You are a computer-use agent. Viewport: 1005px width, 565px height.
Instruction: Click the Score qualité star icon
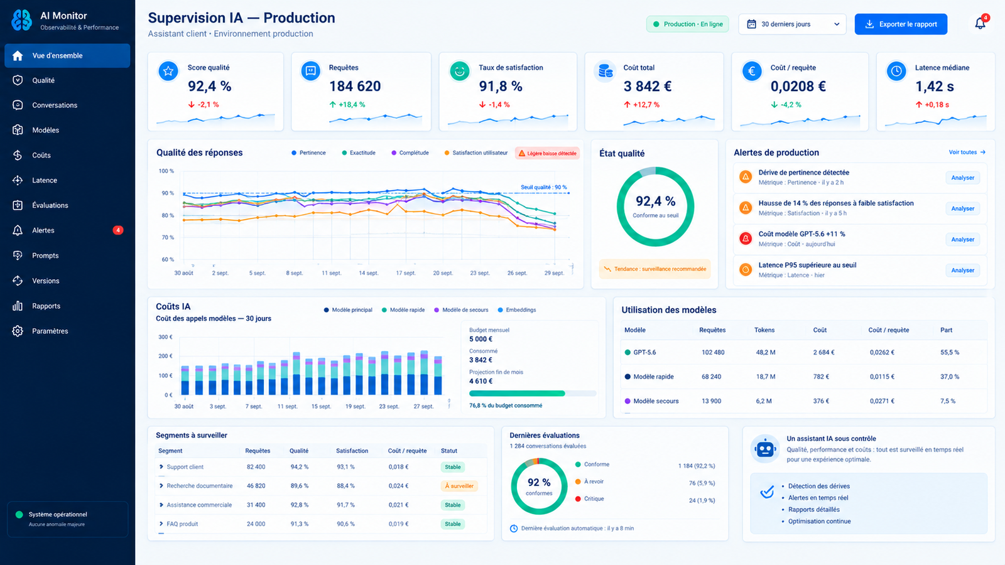(x=168, y=72)
